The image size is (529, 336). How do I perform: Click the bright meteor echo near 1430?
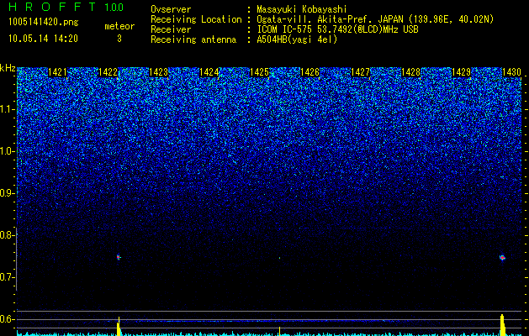coord(502,258)
